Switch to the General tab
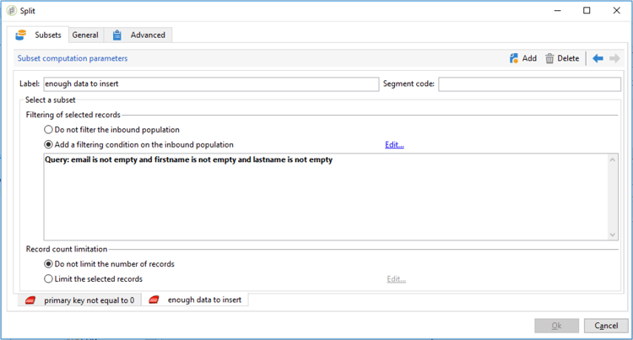 coord(85,35)
